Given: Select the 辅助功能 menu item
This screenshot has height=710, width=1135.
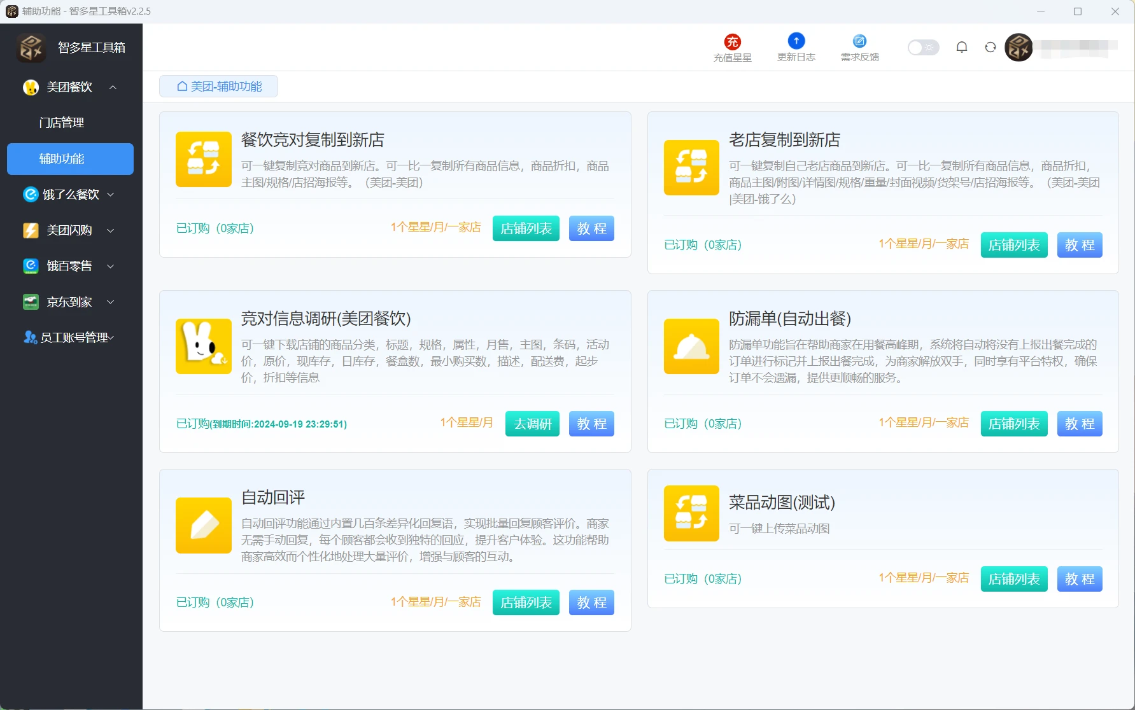Looking at the screenshot, I should [x=70, y=159].
